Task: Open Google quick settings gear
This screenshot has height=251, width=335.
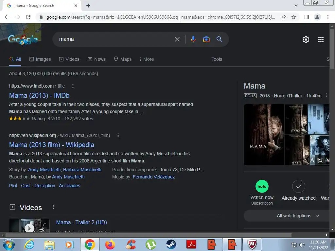Action: 306,40
